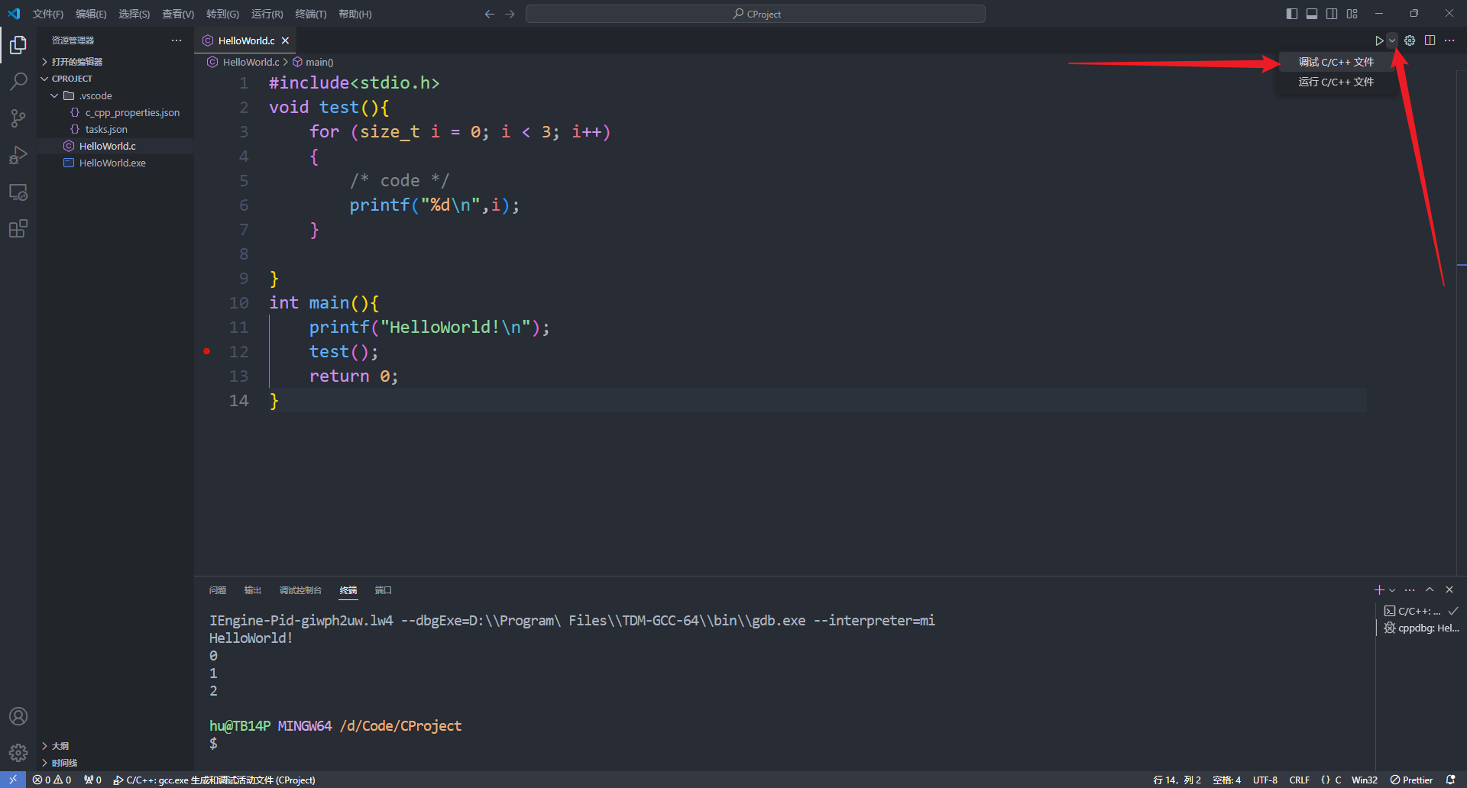Click the remote window indicator in status bar
1467x788 pixels.
tap(13, 780)
